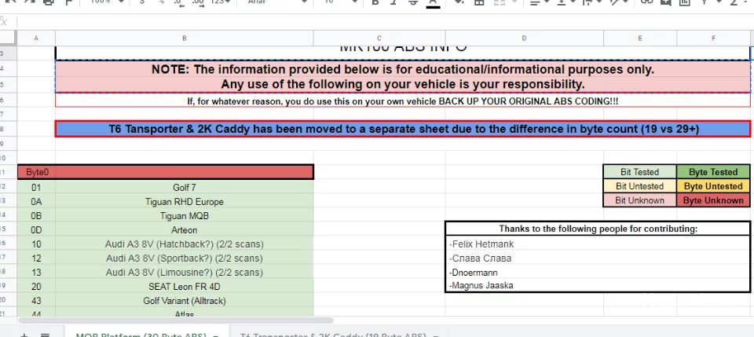Screen dimensions: 754x337
Task: Open the 123 more formats dropdown
Action: tap(221, 2)
